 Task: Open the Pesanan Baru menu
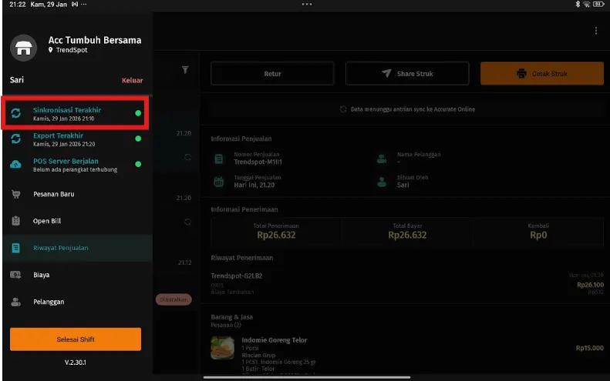[x=77, y=194]
